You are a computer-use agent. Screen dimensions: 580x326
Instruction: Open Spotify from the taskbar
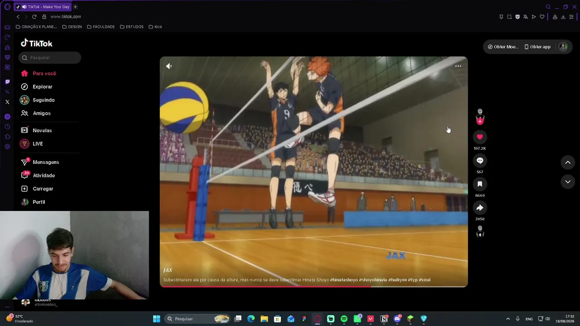tap(344, 319)
